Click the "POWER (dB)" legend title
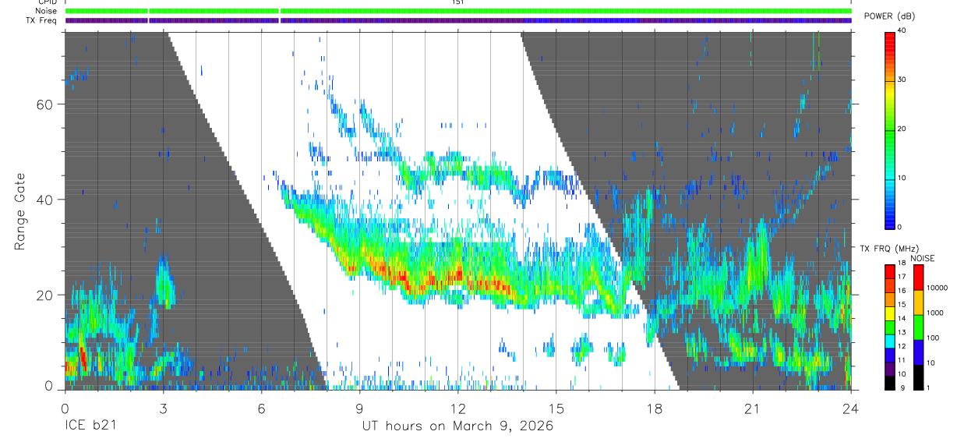Image resolution: width=957 pixels, height=442 pixels. [889, 17]
